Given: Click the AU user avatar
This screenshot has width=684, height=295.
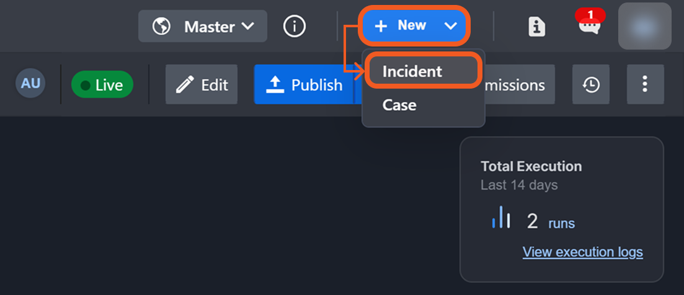Looking at the screenshot, I should coord(30,84).
